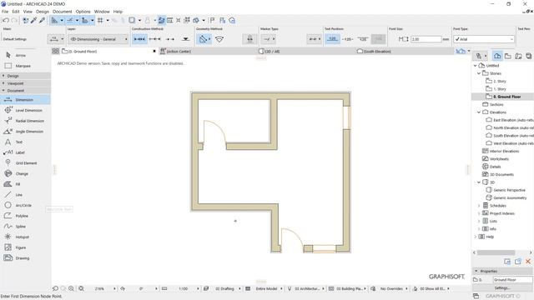Select the Label tool
534x300 pixels.
pos(20,152)
